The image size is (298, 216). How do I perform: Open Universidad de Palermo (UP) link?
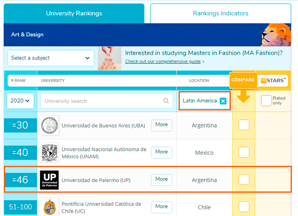pyautogui.click(x=96, y=180)
